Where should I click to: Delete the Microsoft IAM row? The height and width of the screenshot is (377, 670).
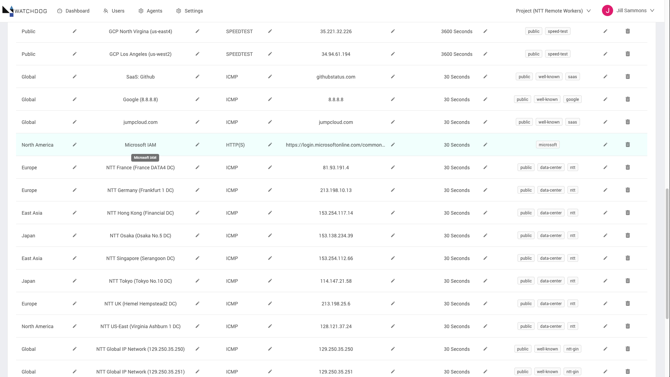(628, 145)
